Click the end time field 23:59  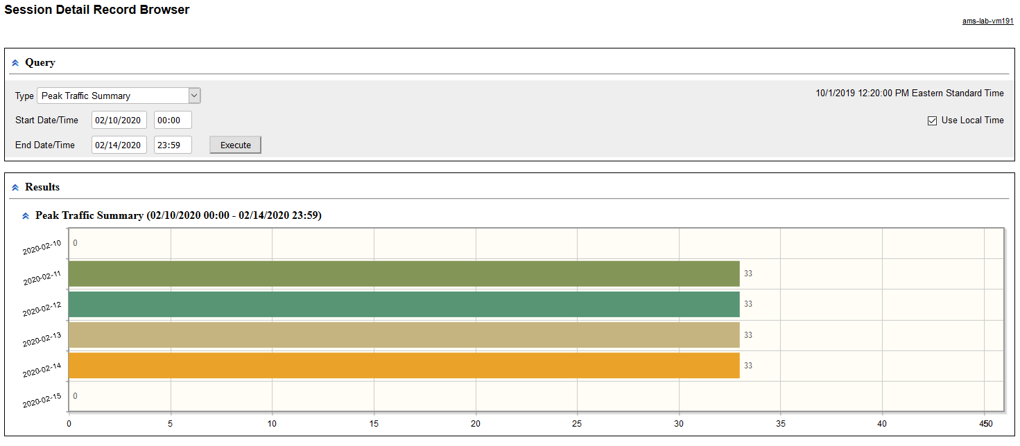click(x=173, y=145)
